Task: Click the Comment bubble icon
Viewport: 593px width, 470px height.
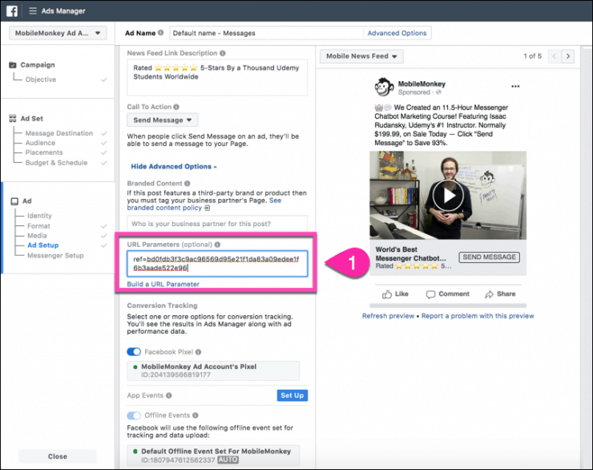Action: [430, 294]
